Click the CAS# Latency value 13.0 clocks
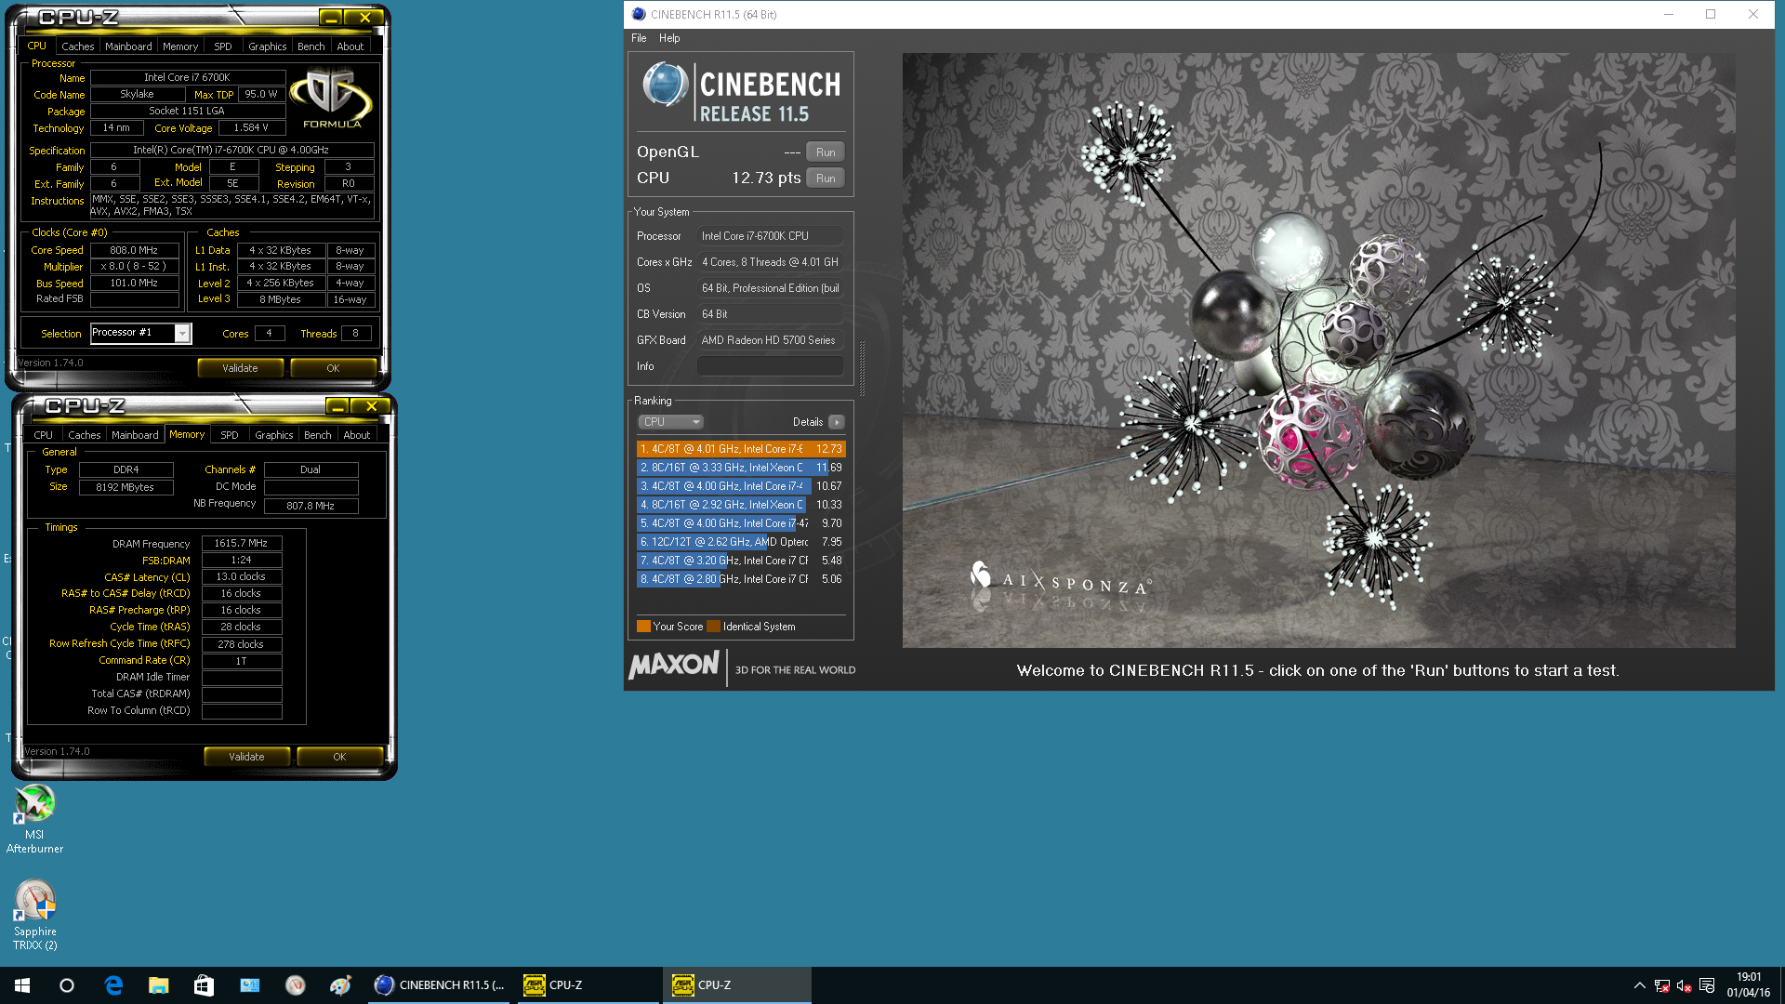 pos(241,576)
